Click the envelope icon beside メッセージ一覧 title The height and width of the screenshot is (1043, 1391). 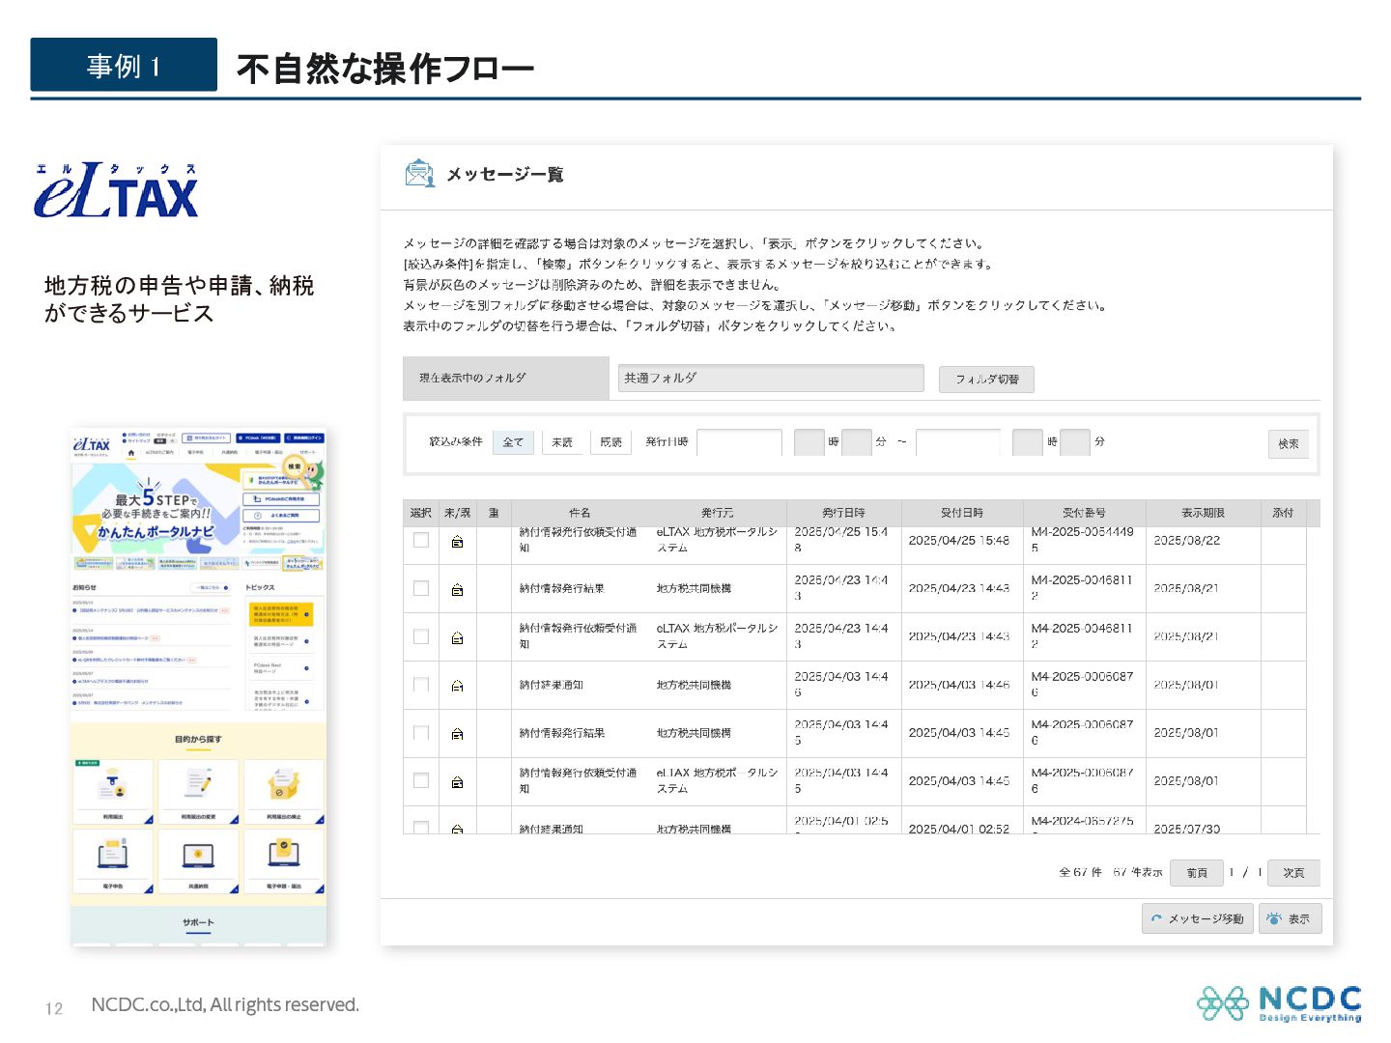coord(419,174)
